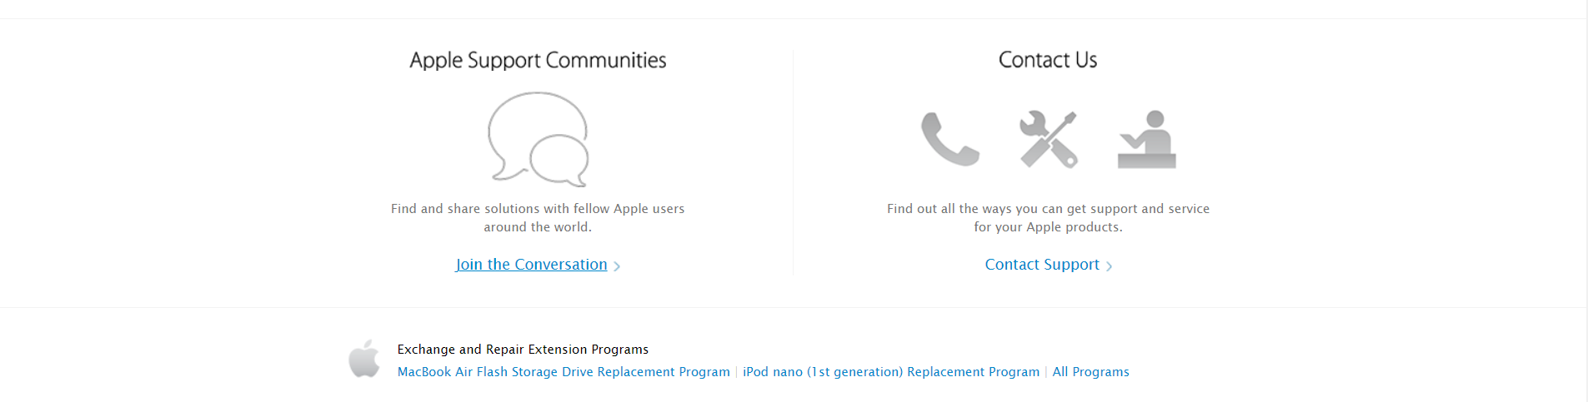The height and width of the screenshot is (402, 1588).
Task: Click the chevron after Contact Support
Action: click(1109, 266)
